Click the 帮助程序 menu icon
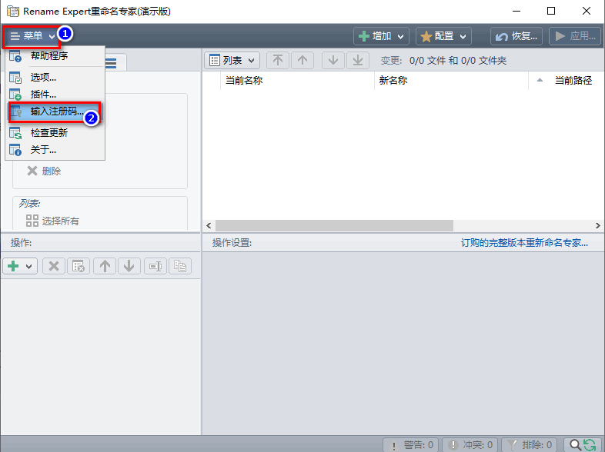 (x=15, y=56)
